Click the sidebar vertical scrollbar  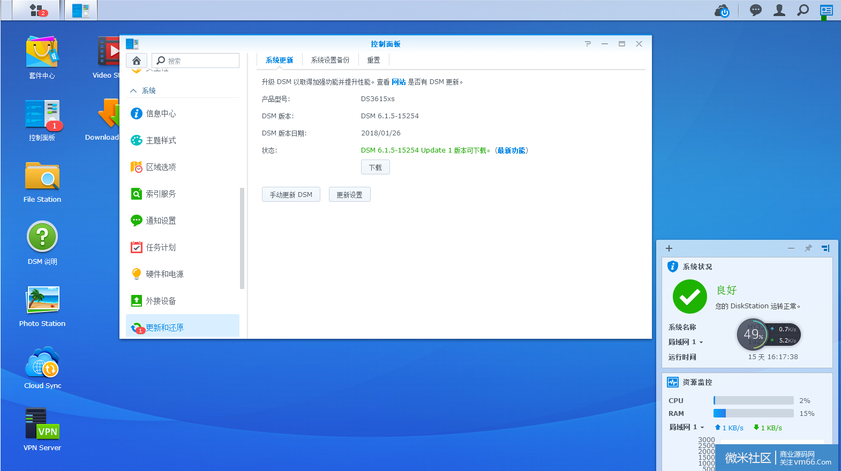pyautogui.click(x=242, y=238)
